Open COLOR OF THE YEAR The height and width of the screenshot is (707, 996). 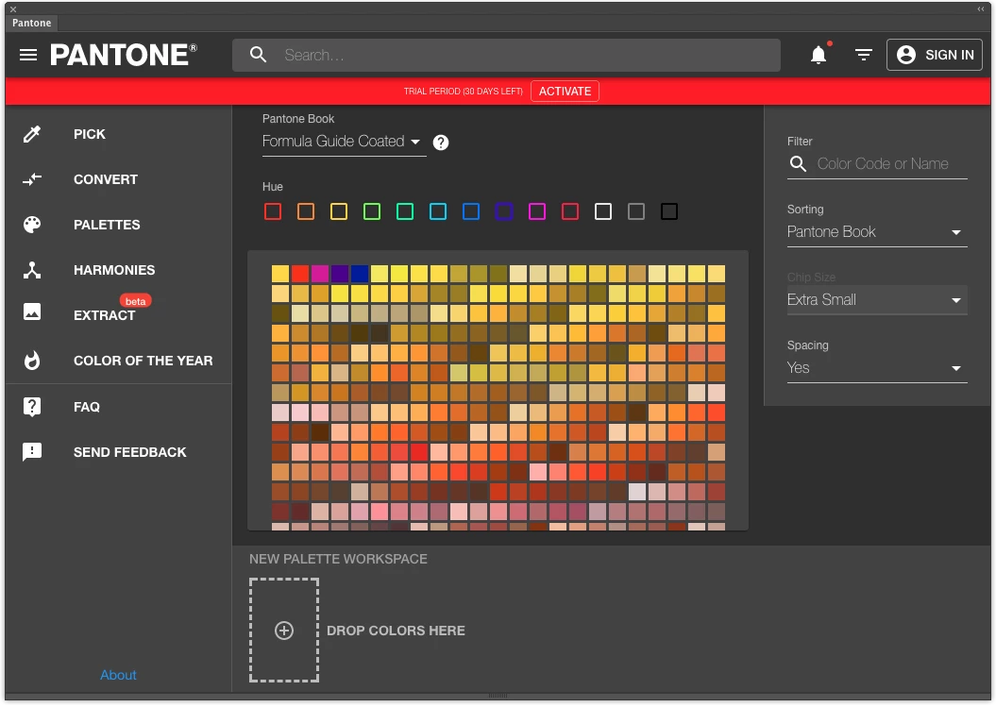point(143,361)
